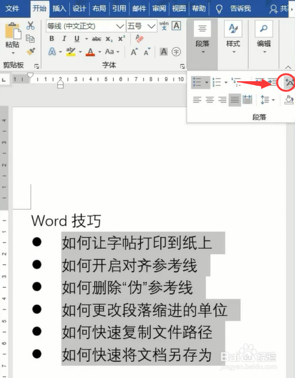Toggle subscript x₂ formatting
295x378 pixels.
[109, 39]
